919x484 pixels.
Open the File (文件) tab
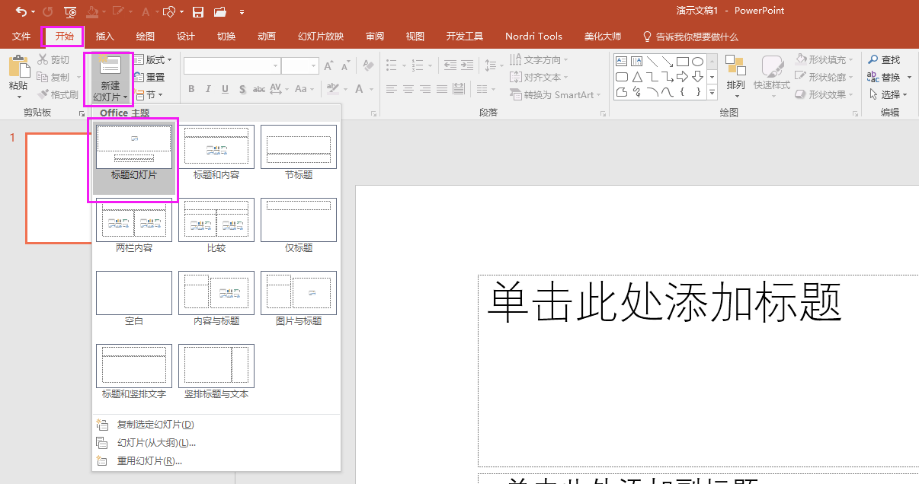pos(21,37)
